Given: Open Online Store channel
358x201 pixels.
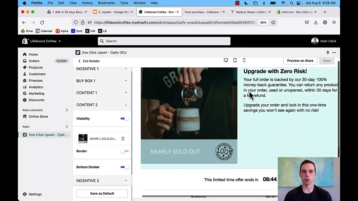Looking at the screenshot, I should [x=38, y=116].
